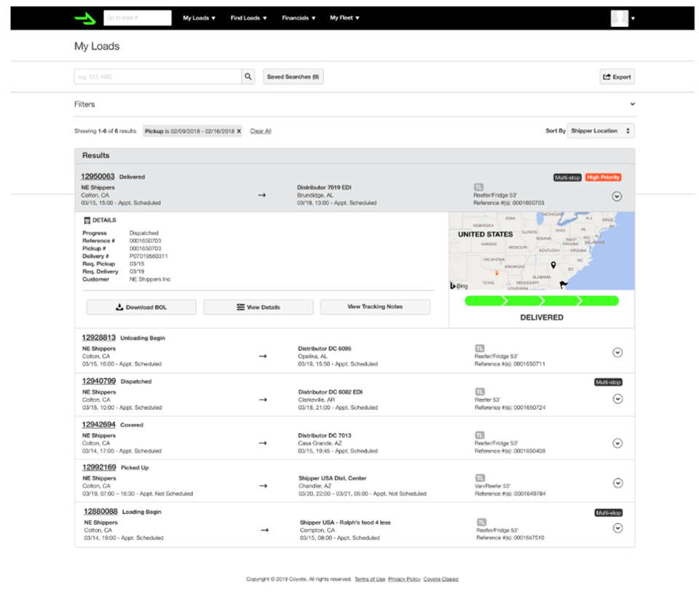Open the user profile avatar menu
The height and width of the screenshot is (602, 699).
[620, 18]
